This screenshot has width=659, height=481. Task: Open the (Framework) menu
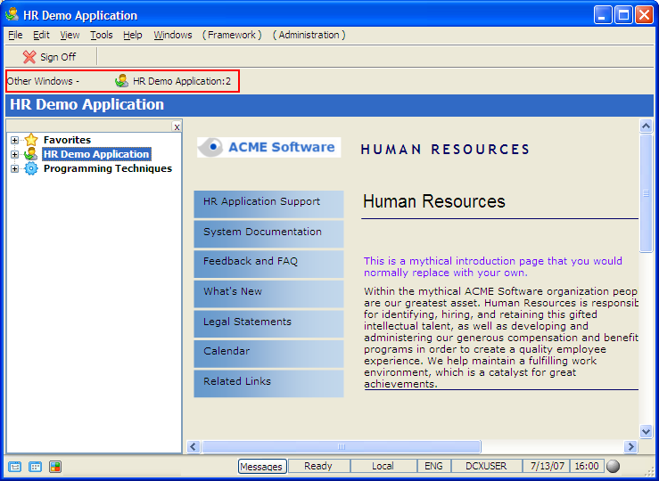(x=232, y=35)
